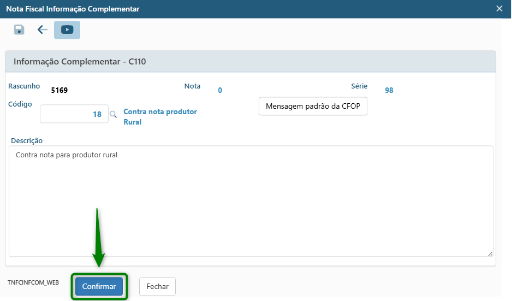Click the Série value 98
Image resolution: width=512 pixels, height=301 pixels.
click(389, 90)
